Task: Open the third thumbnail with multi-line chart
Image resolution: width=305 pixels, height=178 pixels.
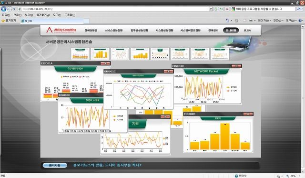Action: tap(120, 53)
